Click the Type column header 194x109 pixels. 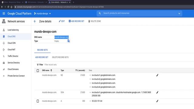point(62,70)
